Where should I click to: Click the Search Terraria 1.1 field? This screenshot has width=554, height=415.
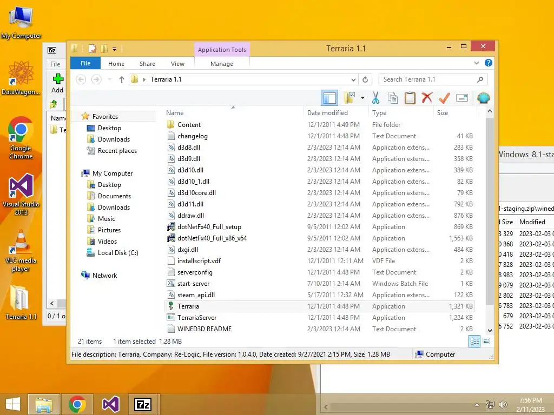pos(433,79)
